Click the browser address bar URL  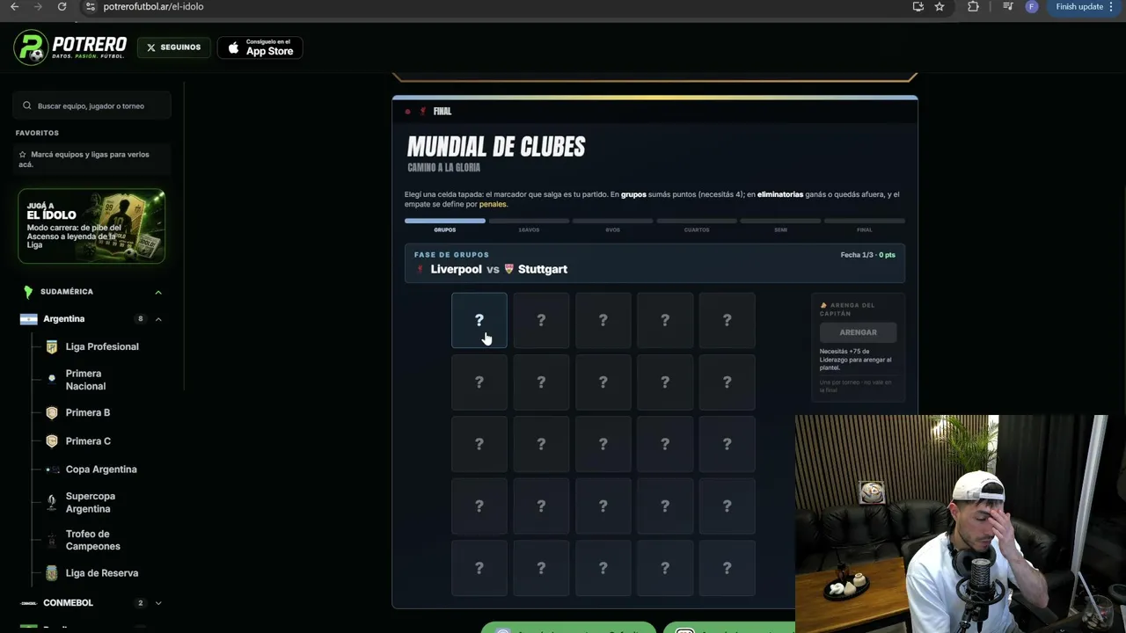(153, 6)
